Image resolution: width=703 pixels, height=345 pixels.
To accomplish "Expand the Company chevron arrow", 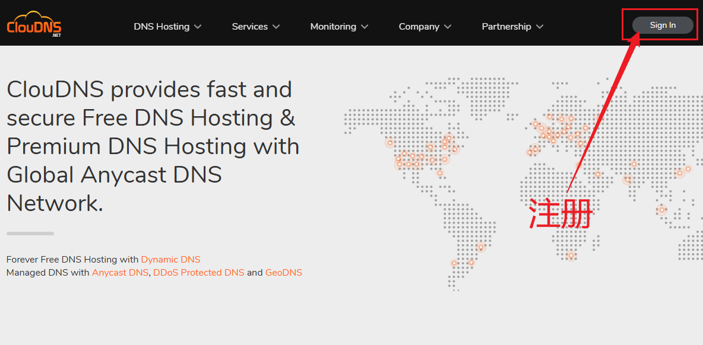I will [x=448, y=27].
